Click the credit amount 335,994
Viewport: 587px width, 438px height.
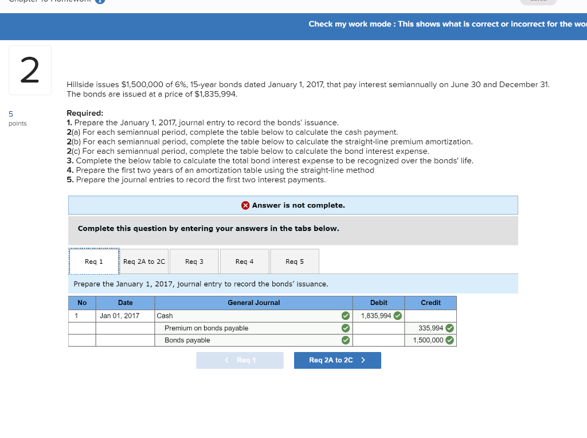tap(431, 328)
